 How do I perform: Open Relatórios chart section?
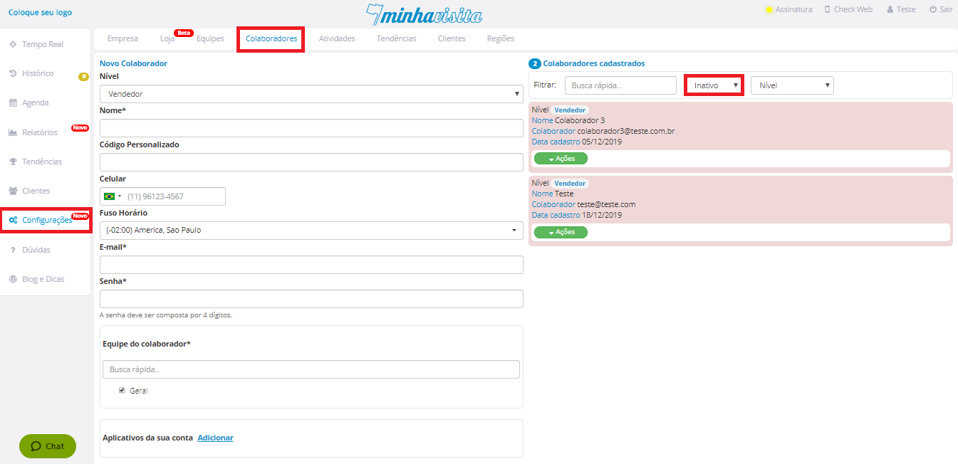(x=39, y=132)
